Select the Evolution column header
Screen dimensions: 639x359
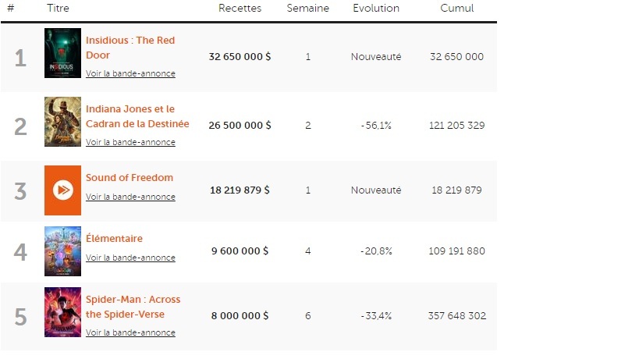tap(375, 9)
